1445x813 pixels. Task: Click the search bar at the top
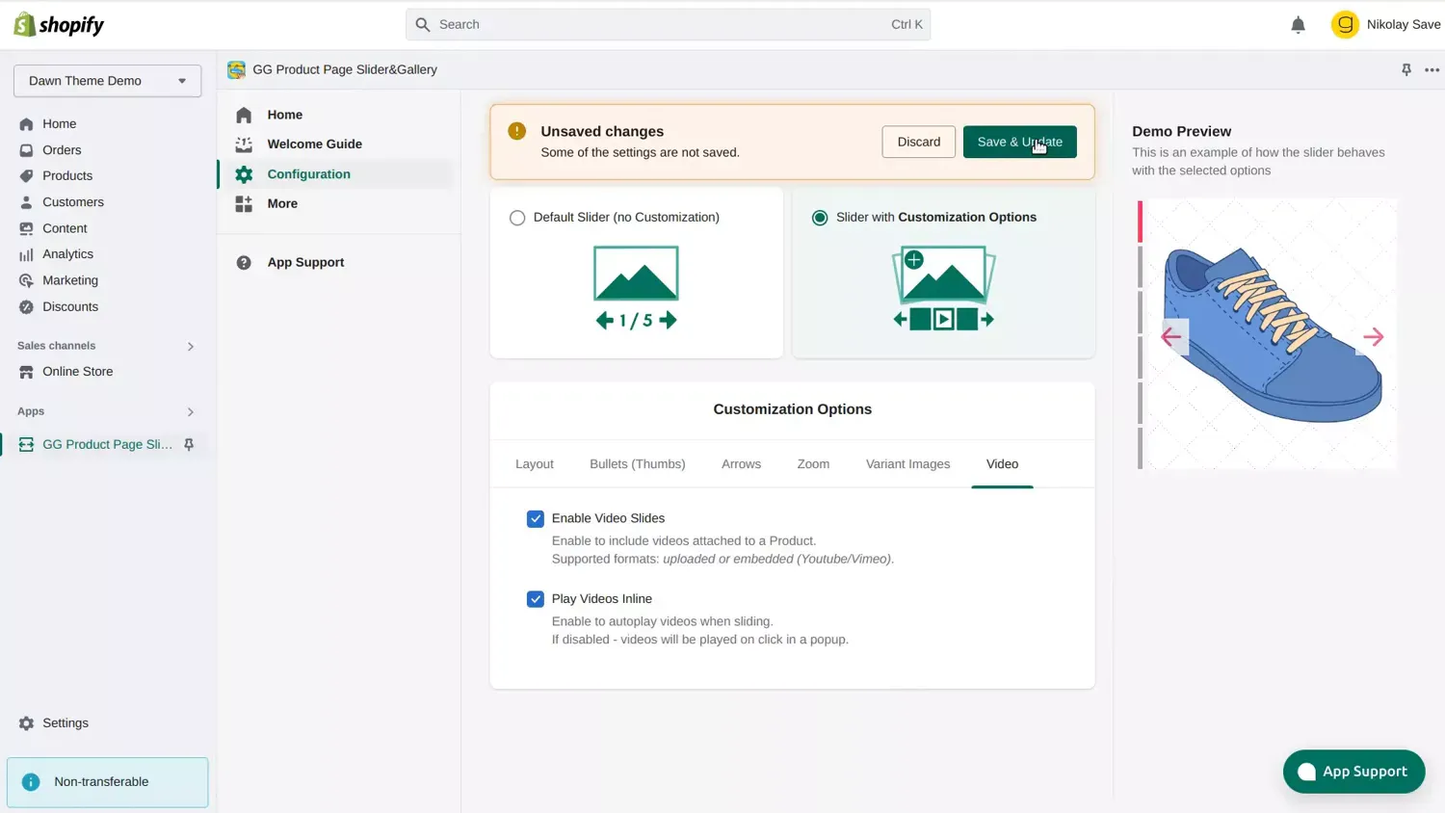[668, 24]
